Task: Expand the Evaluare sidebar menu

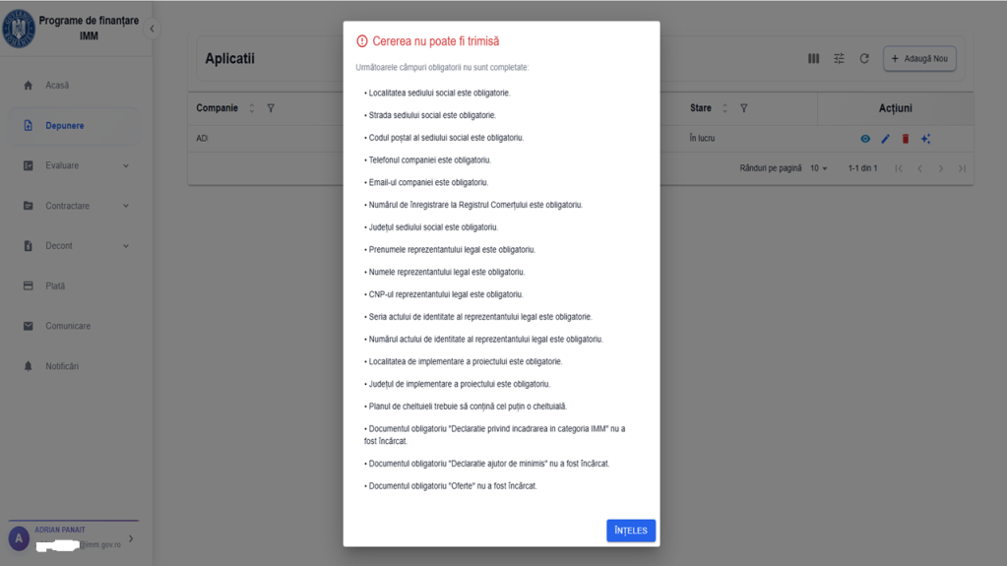Action: click(75, 165)
